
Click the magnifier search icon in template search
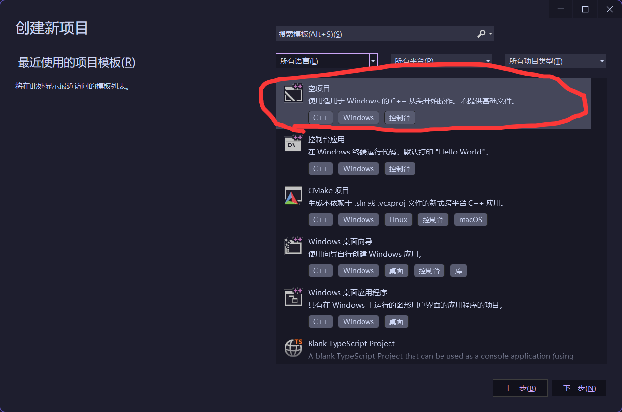click(481, 34)
